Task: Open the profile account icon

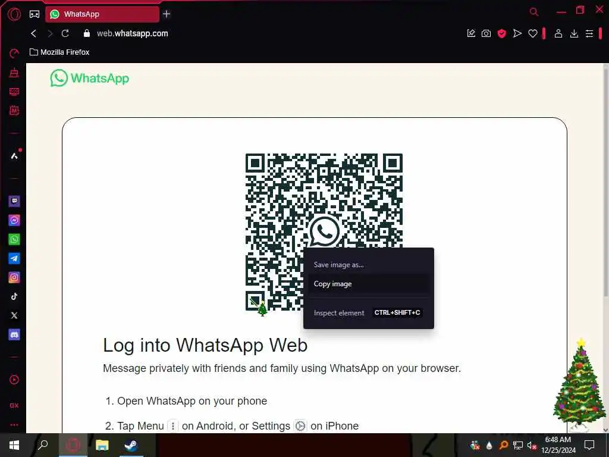Action: pyautogui.click(x=558, y=33)
